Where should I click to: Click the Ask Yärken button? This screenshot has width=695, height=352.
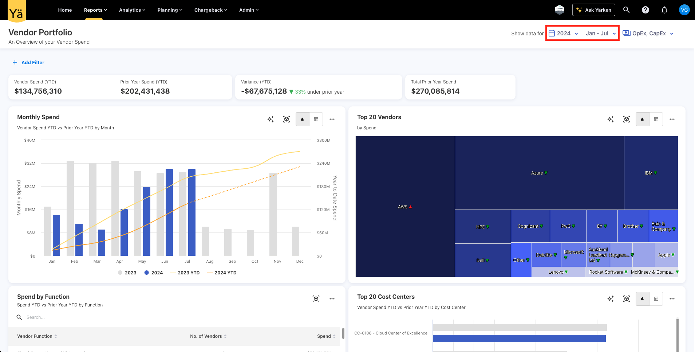(593, 10)
